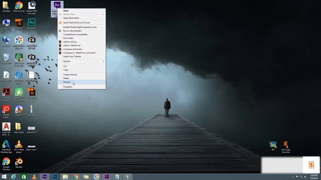The height and width of the screenshot is (180, 321).
Task: Click the taskbar clock
Action: [313, 176]
